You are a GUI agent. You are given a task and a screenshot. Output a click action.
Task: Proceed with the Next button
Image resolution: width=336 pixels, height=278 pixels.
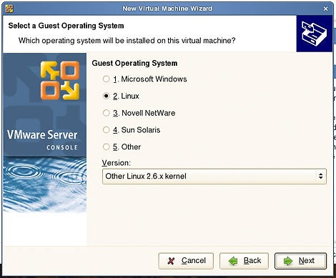coord(300,261)
